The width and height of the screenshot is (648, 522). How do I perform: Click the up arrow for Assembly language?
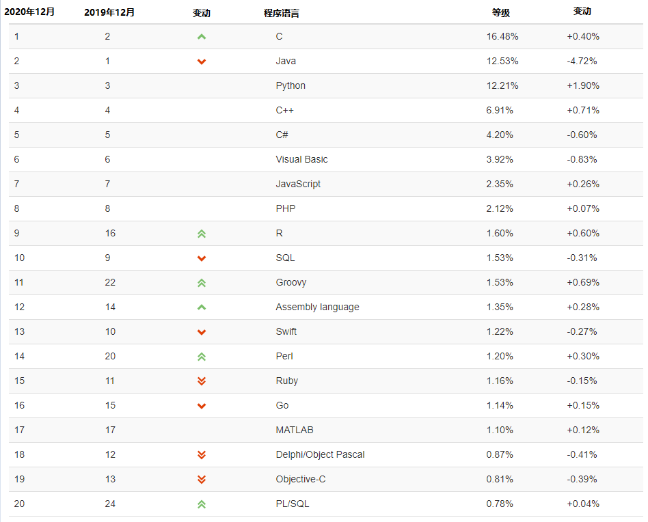pos(202,307)
